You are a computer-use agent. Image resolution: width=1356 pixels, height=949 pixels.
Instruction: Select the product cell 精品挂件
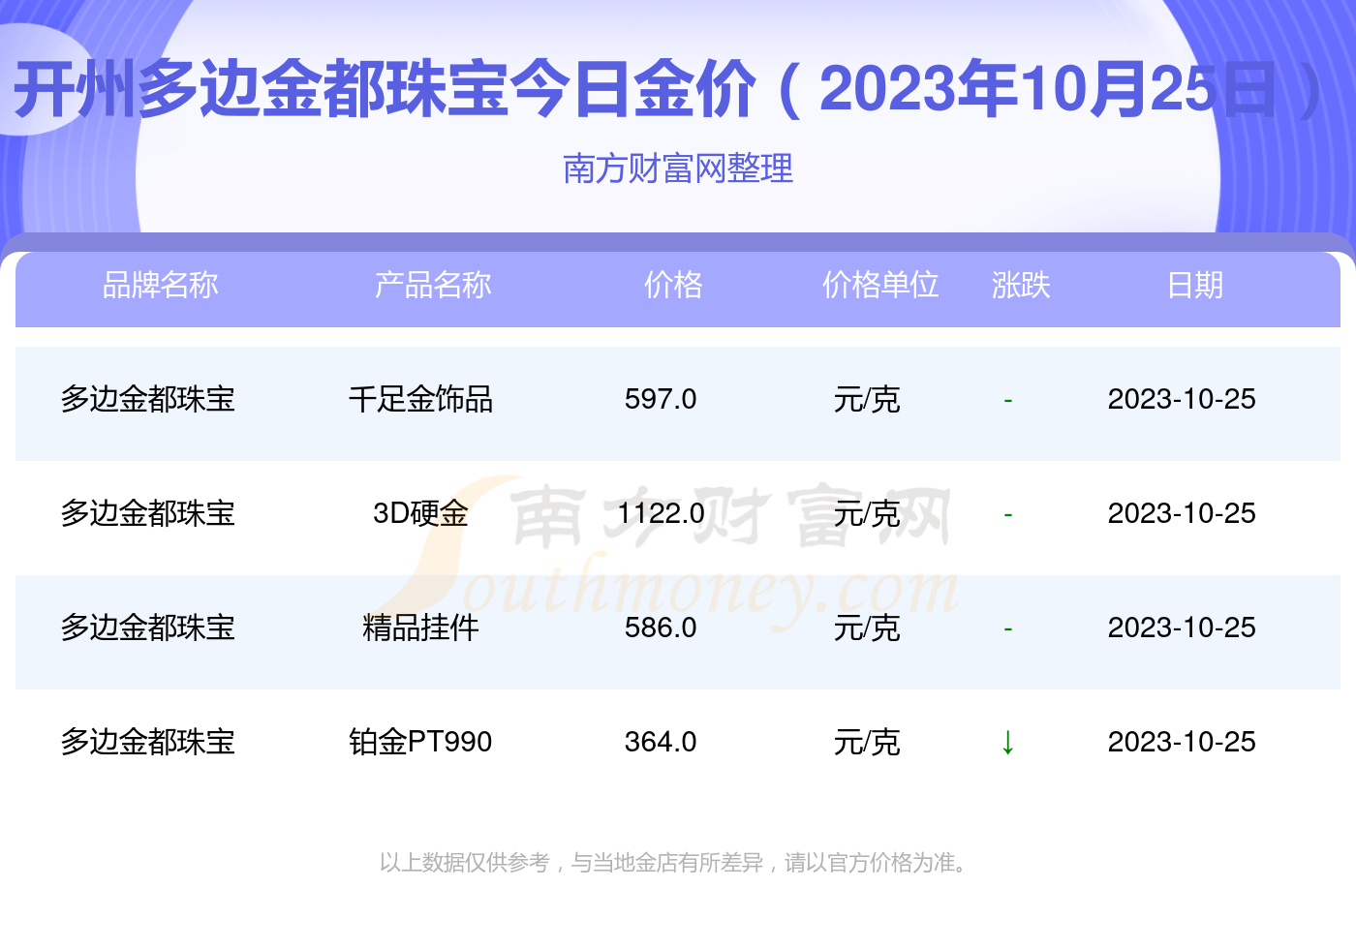click(x=420, y=628)
